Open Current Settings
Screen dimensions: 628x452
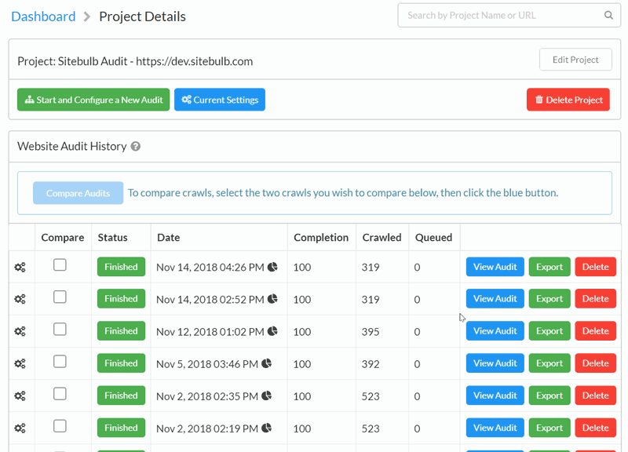click(220, 100)
